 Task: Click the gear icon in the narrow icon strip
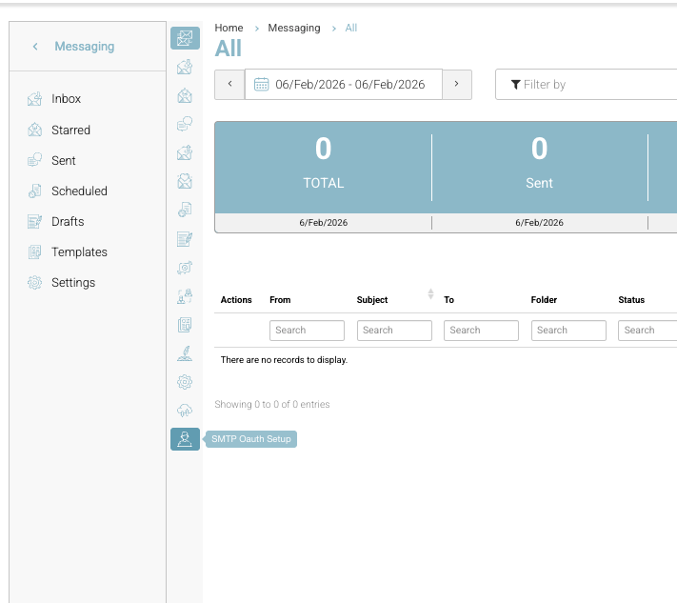click(185, 382)
